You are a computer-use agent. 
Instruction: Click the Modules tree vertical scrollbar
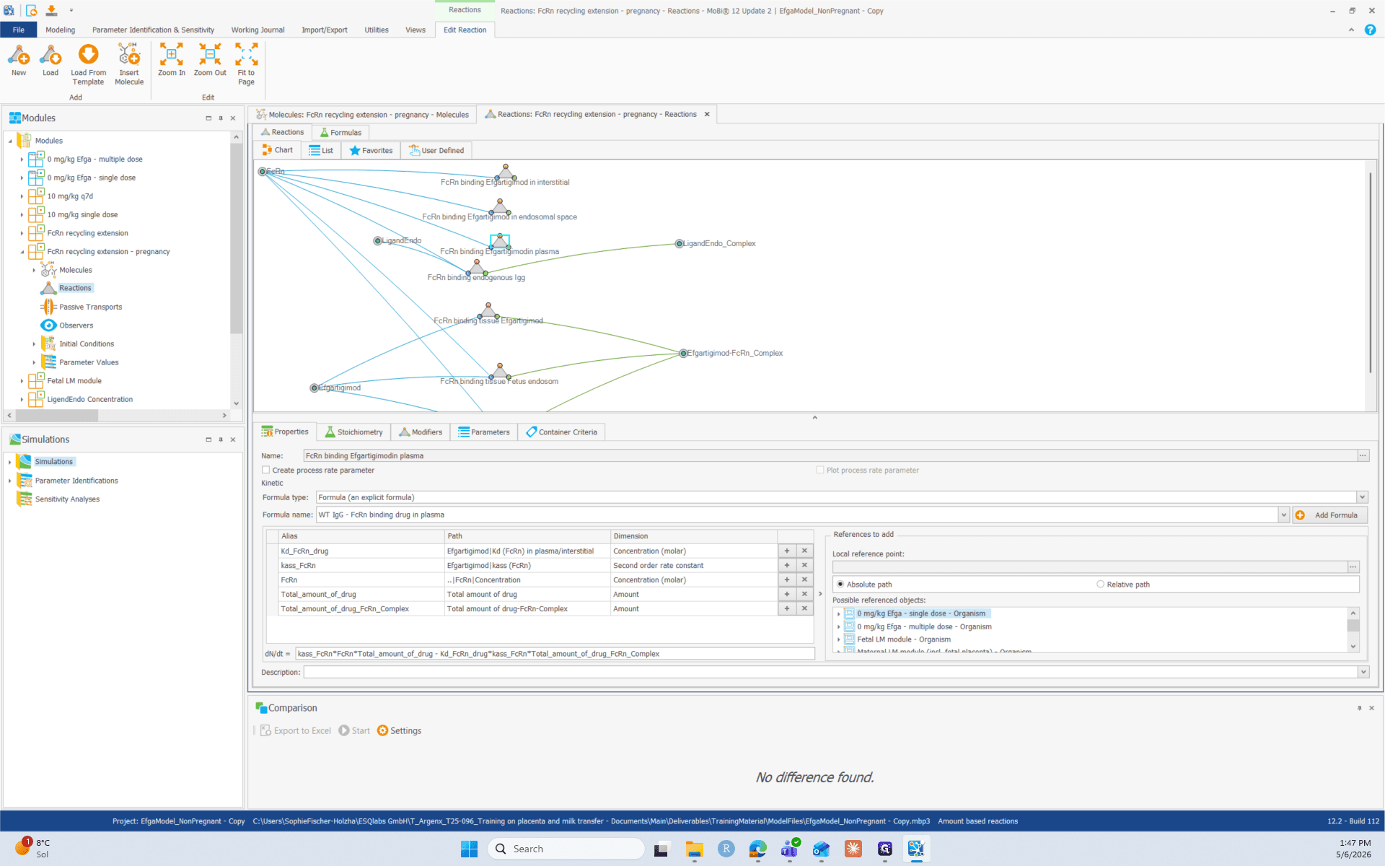[x=236, y=238]
